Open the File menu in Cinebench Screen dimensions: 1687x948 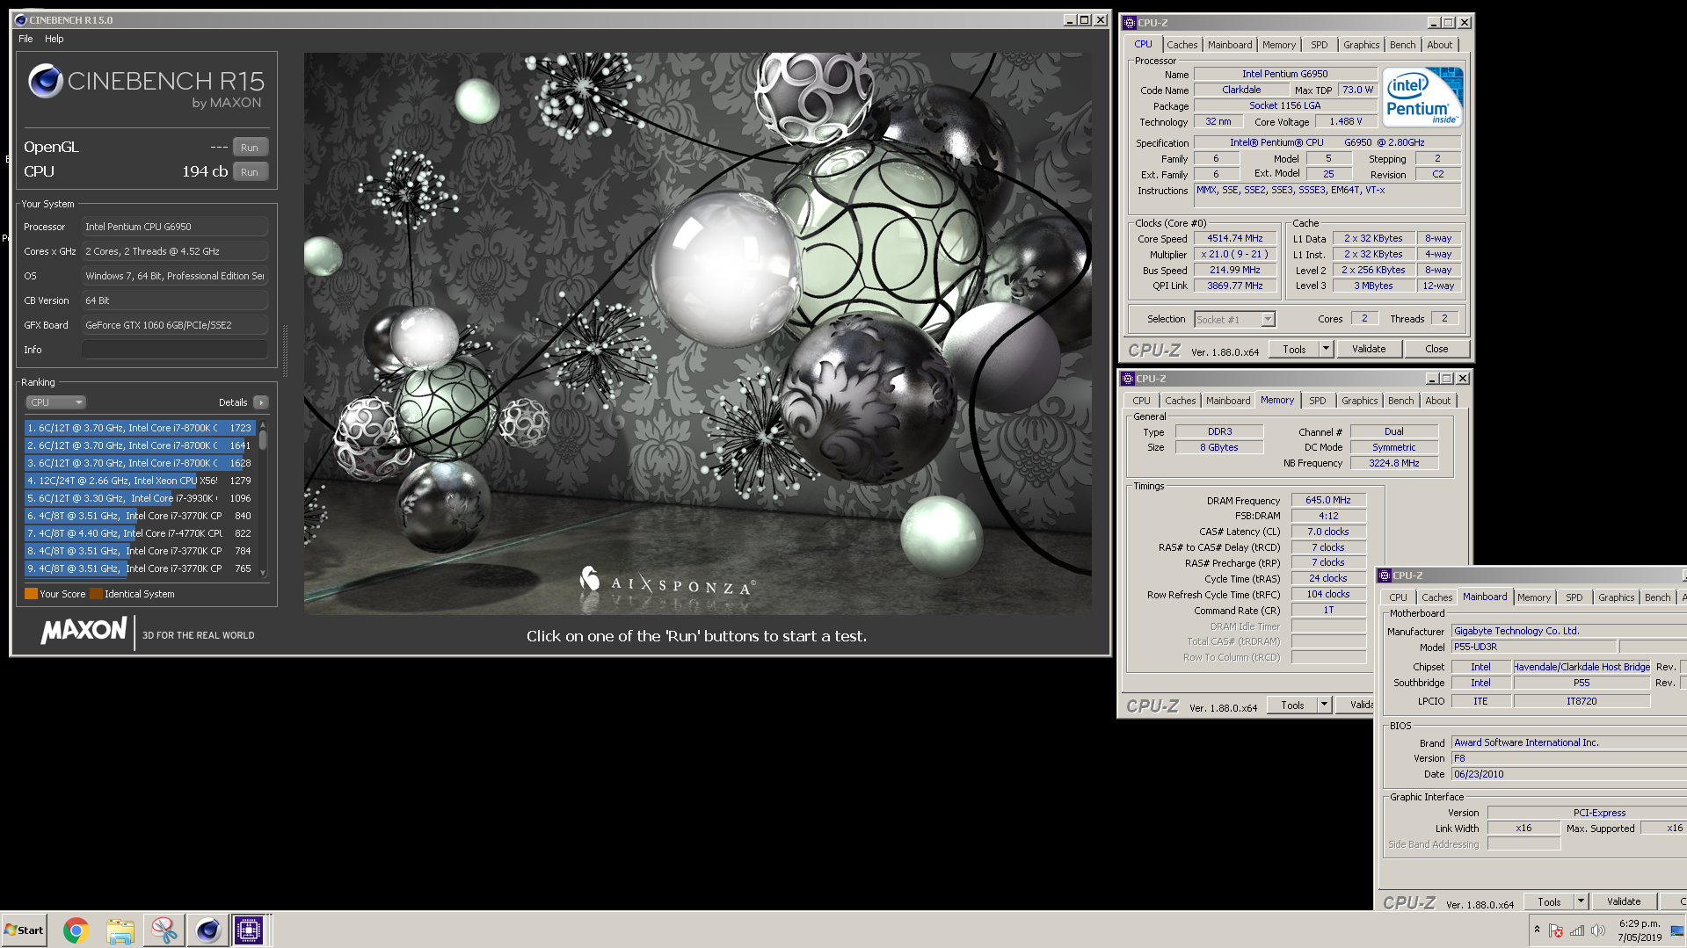[x=25, y=39]
